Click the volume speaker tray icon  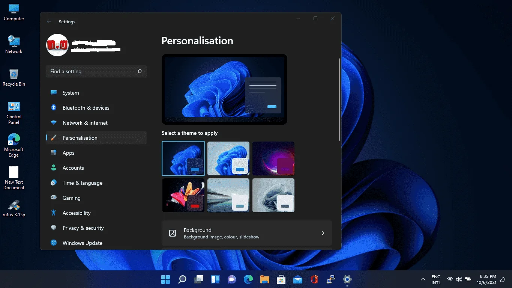[x=459, y=279]
